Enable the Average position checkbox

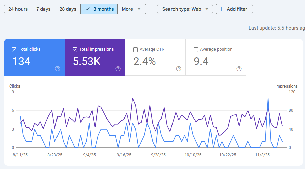pyautogui.click(x=196, y=49)
